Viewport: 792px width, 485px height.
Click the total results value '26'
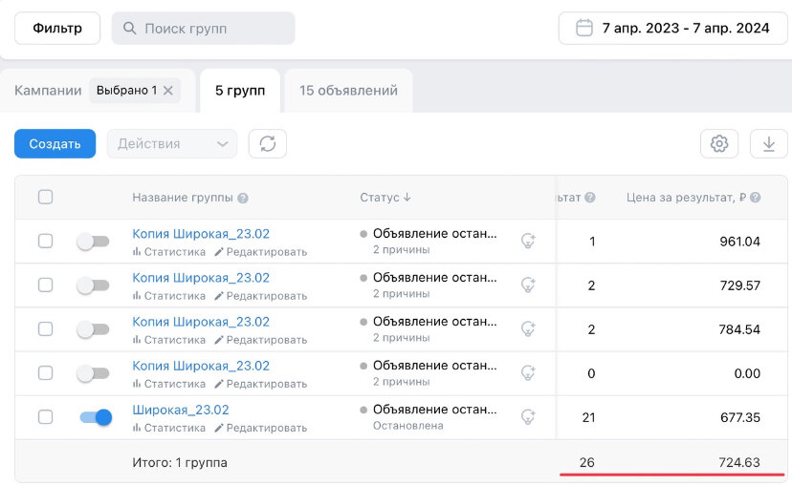(587, 462)
